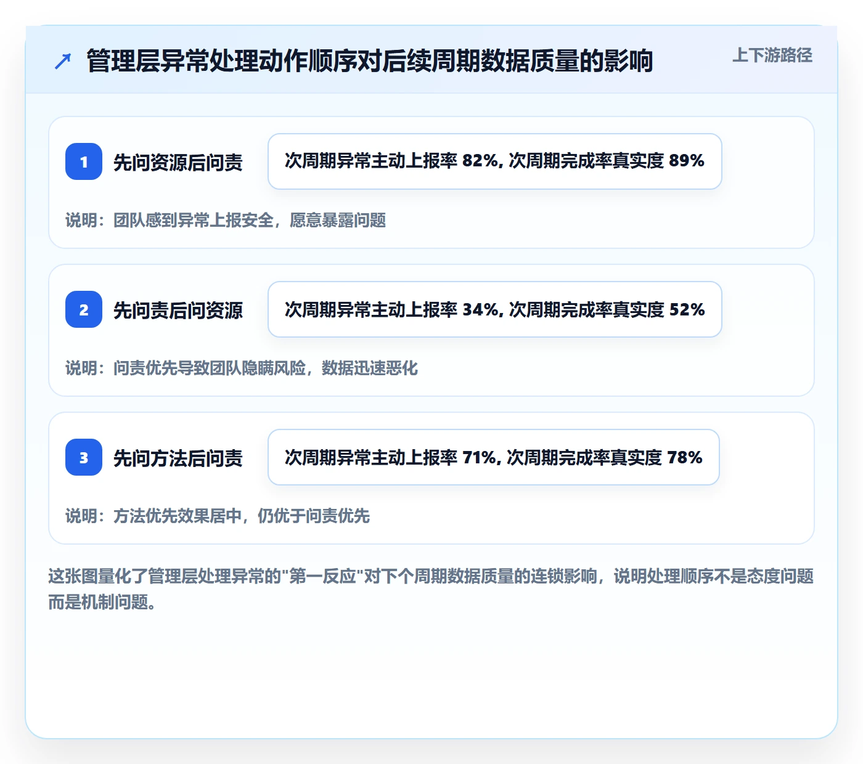Click the blue number 3 badge

point(84,457)
